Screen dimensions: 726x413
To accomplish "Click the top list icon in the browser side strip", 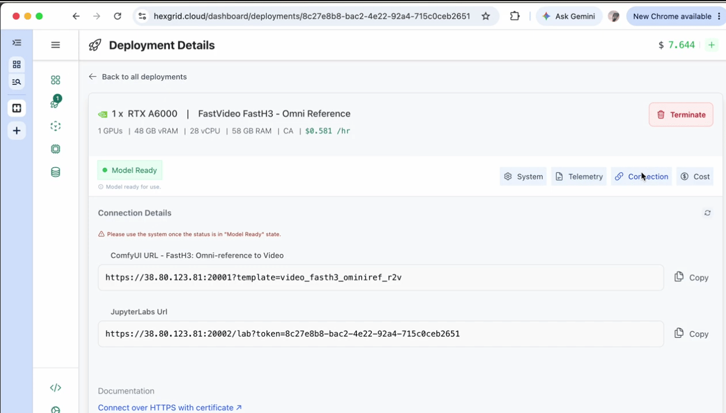I will click(17, 43).
